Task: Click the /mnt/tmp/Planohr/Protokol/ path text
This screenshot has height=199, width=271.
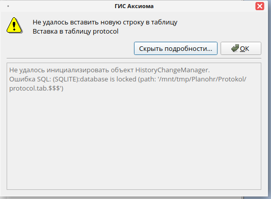Action: coord(202,79)
